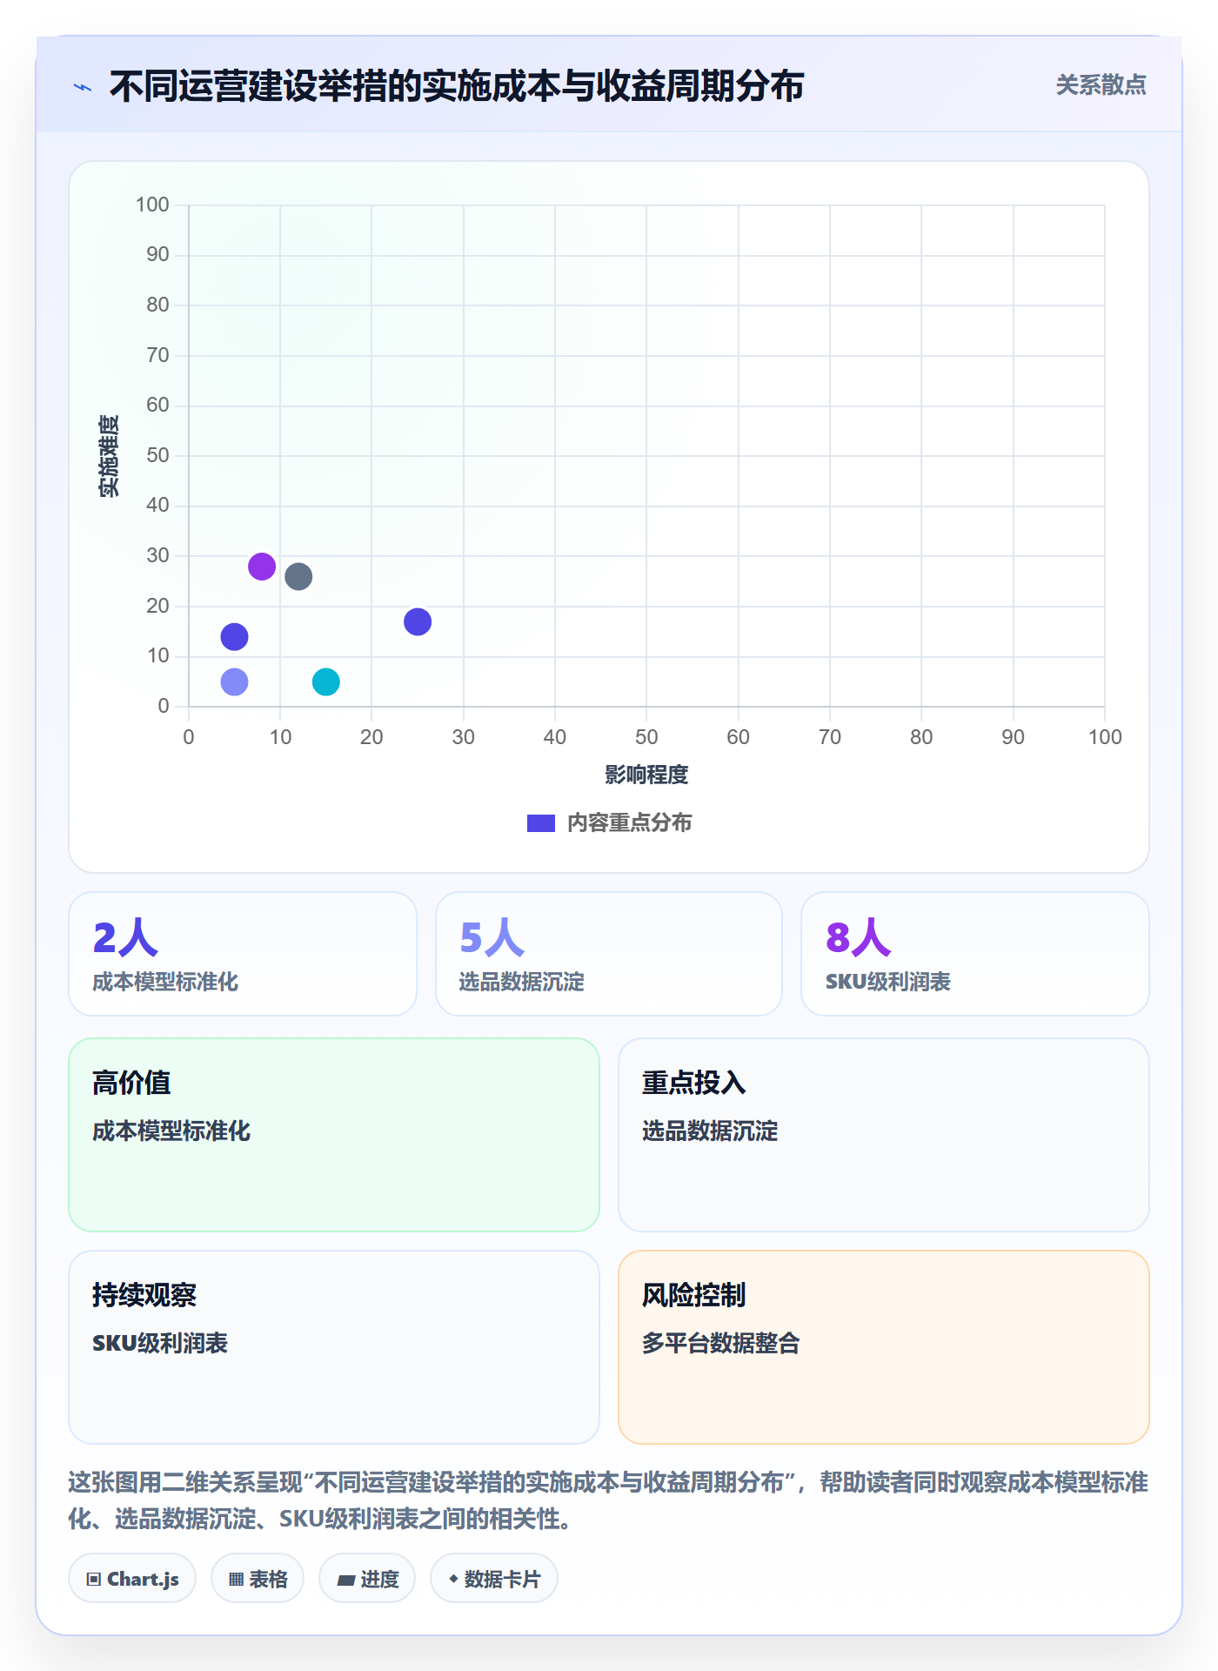
Task: Click the 关系散点 label in the header
Action: 1101,85
